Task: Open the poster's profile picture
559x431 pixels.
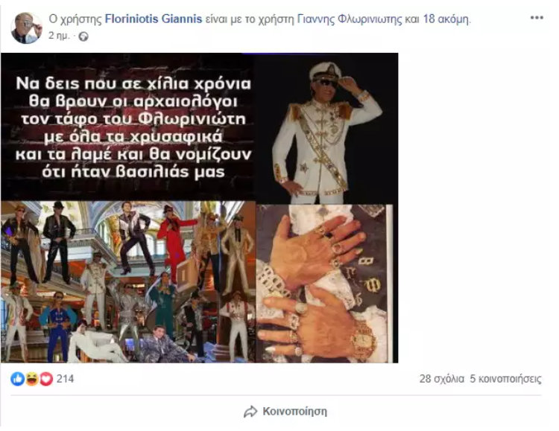Action: pyautogui.click(x=26, y=28)
